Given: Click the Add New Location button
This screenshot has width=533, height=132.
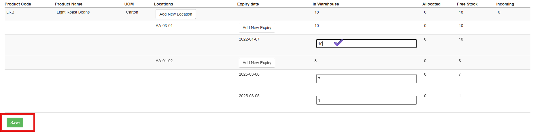Looking at the screenshot, I should click(176, 14).
